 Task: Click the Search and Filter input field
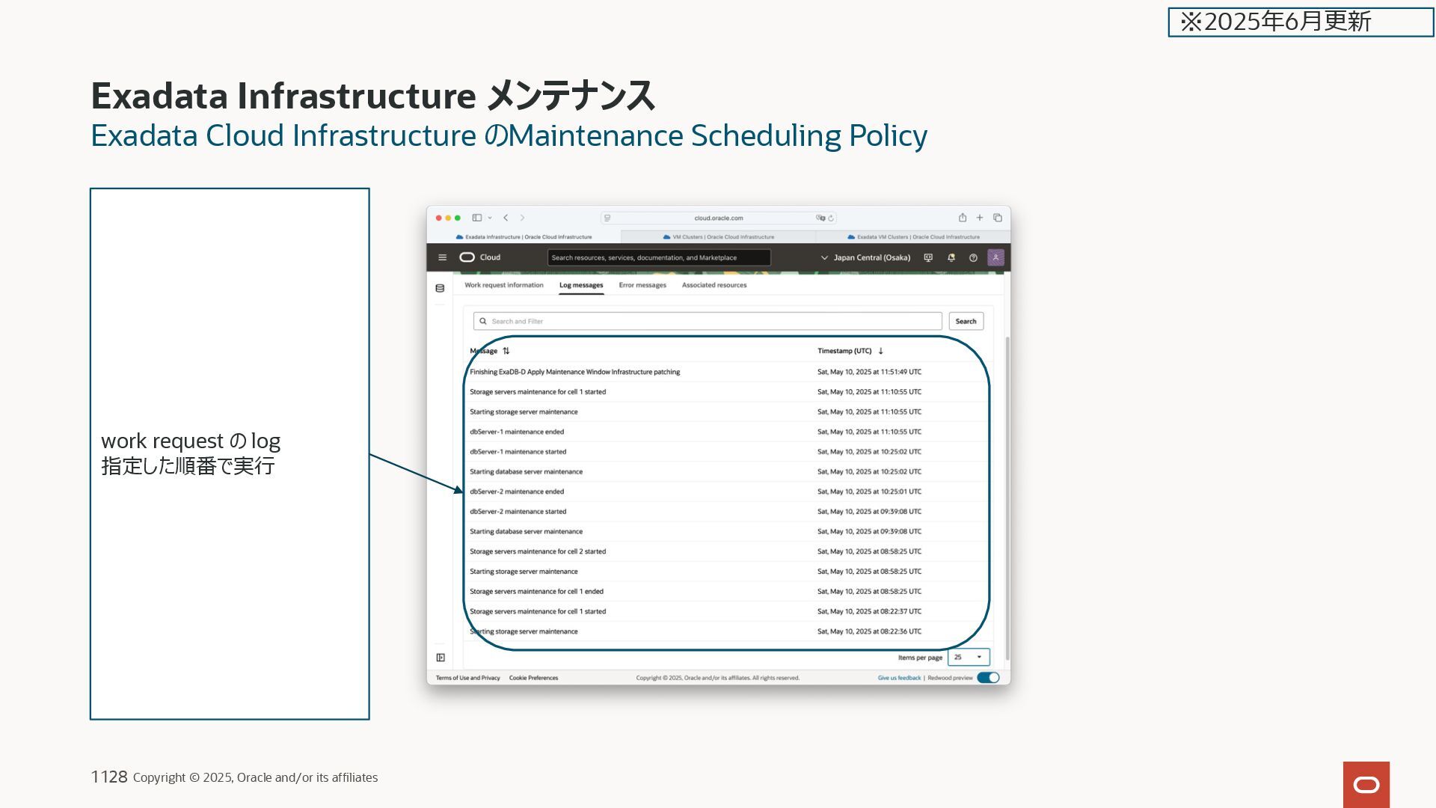point(707,321)
